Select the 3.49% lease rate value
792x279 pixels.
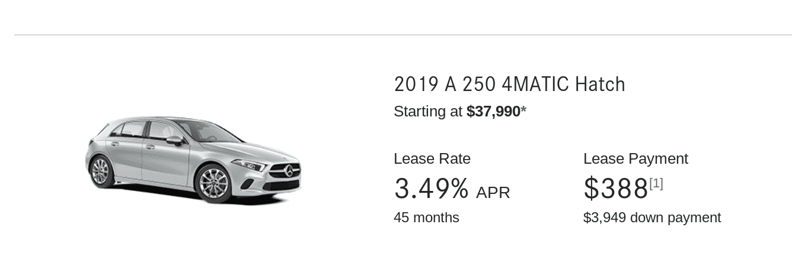tap(432, 189)
